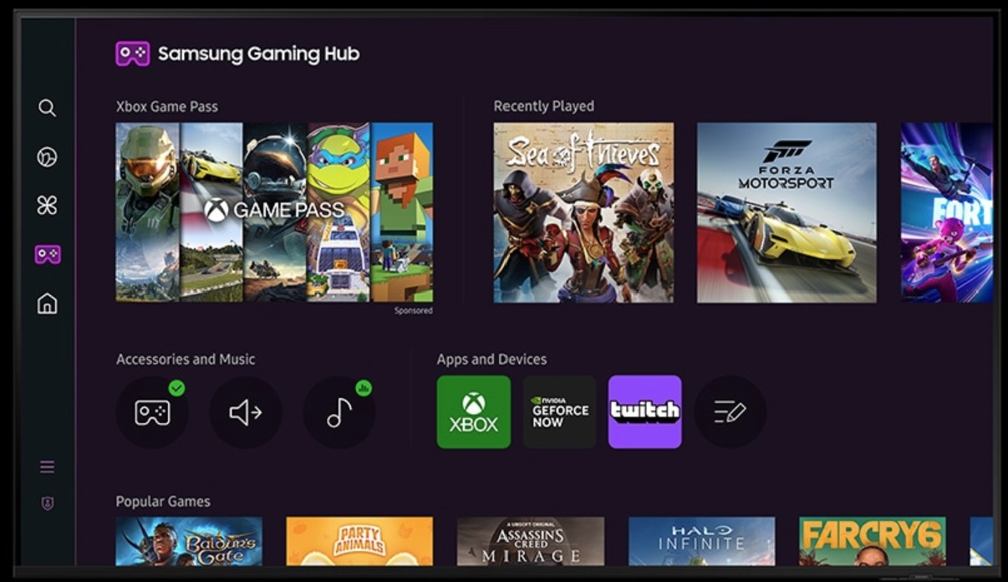Launch the Xbox app tile

(474, 412)
